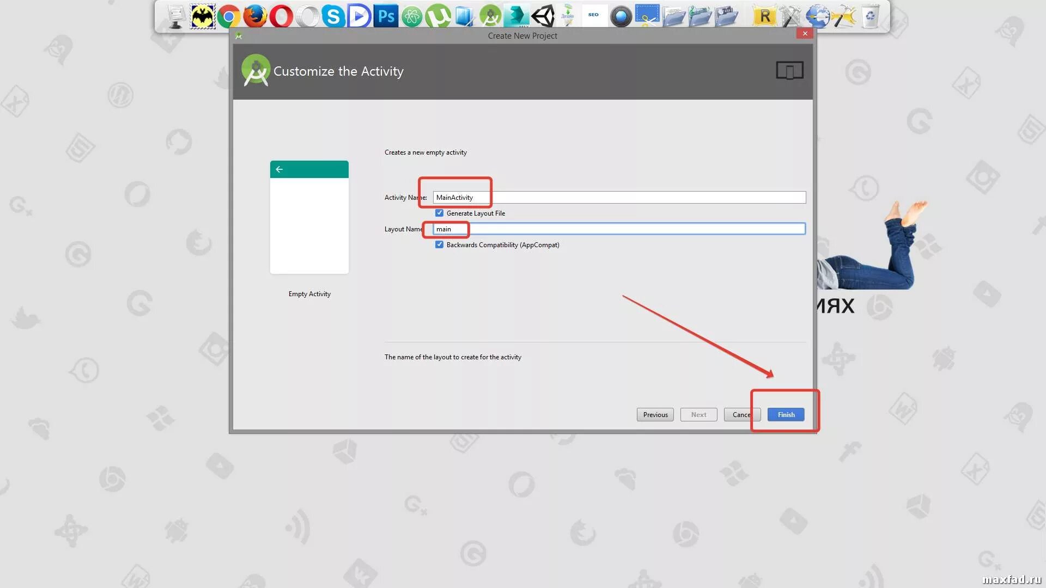Click the form factor icon in header

click(x=789, y=71)
